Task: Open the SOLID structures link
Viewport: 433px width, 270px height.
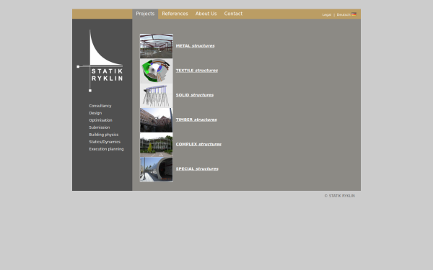Action: (x=194, y=95)
